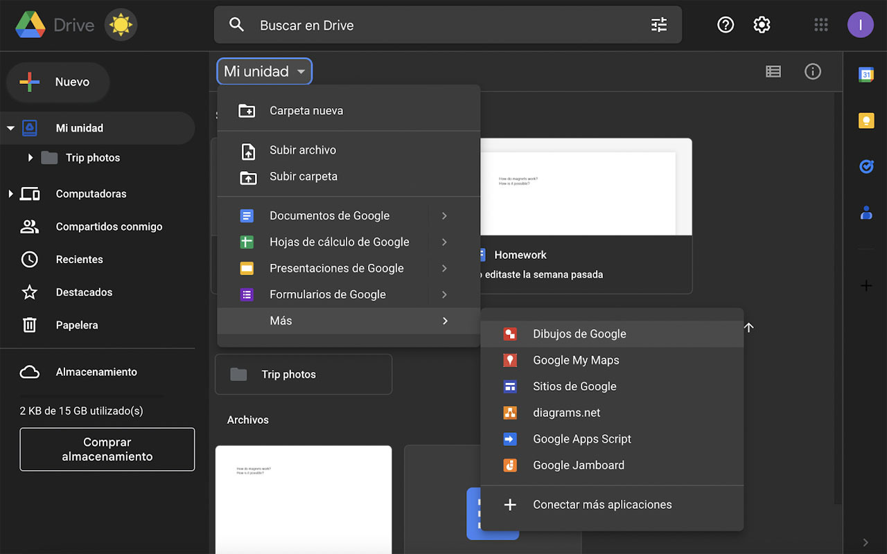
Task: Switch to list view layout
Action: (773, 71)
